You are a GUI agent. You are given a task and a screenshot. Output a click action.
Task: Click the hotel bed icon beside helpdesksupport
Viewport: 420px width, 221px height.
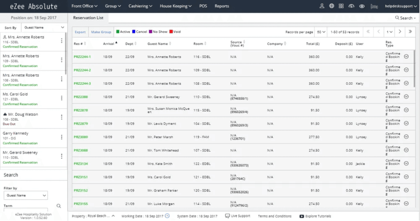click(x=374, y=6)
